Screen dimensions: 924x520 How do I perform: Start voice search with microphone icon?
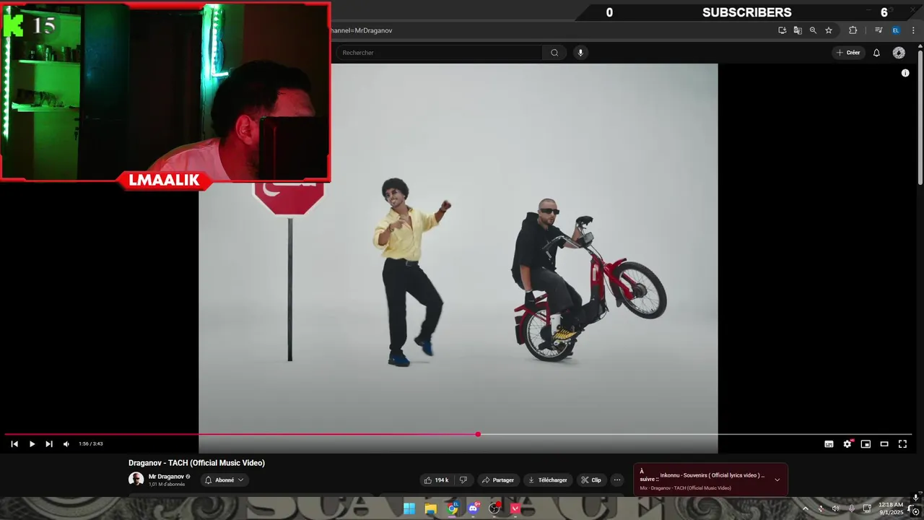(x=580, y=53)
